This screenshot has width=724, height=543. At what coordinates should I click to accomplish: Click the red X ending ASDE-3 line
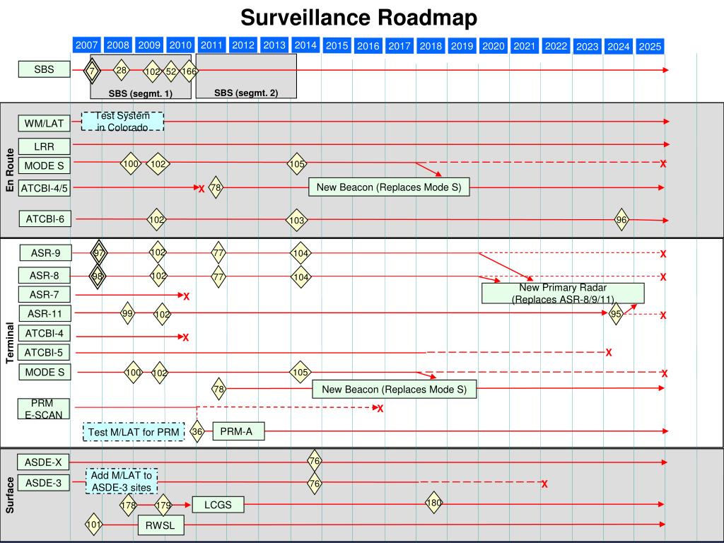pyautogui.click(x=545, y=484)
